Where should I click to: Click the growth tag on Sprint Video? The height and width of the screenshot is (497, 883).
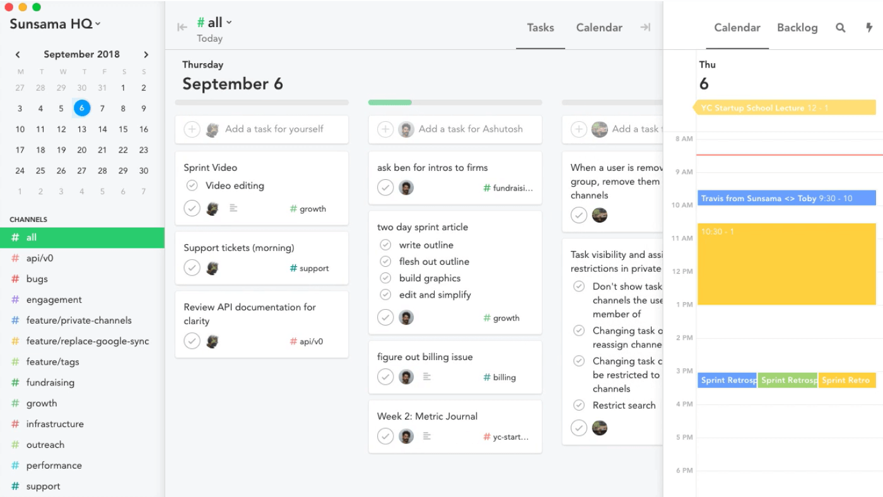pos(308,209)
